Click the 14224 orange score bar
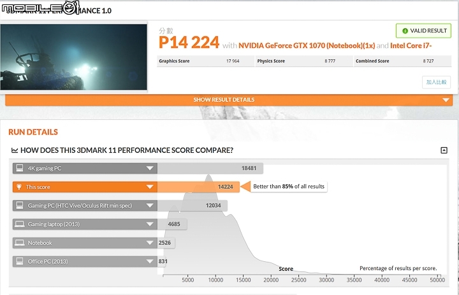The image size is (459, 295). [198, 187]
